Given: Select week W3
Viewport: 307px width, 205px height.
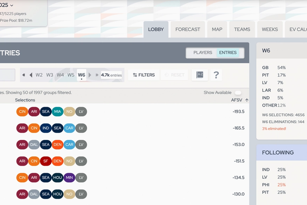Looking at the screenshot, I should [50, 75].
